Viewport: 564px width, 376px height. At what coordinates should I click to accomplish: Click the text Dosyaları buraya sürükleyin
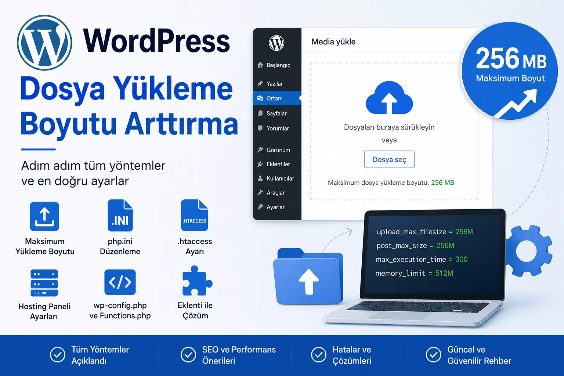point(389,127)
